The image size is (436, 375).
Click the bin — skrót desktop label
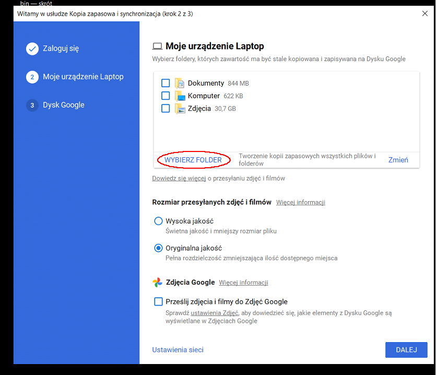36,3
